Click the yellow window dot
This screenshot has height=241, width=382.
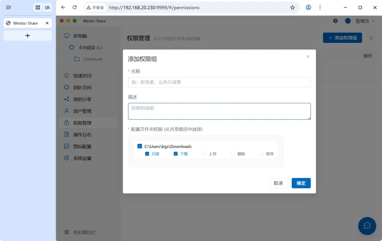(x=68, y=21)
